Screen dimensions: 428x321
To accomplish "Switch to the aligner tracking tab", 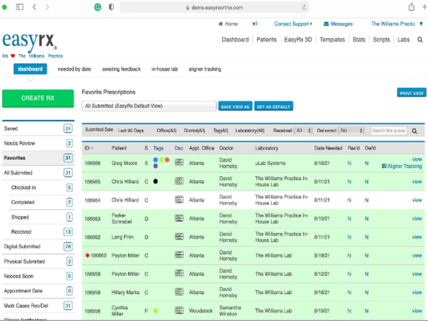I will [x=204, y=69].
